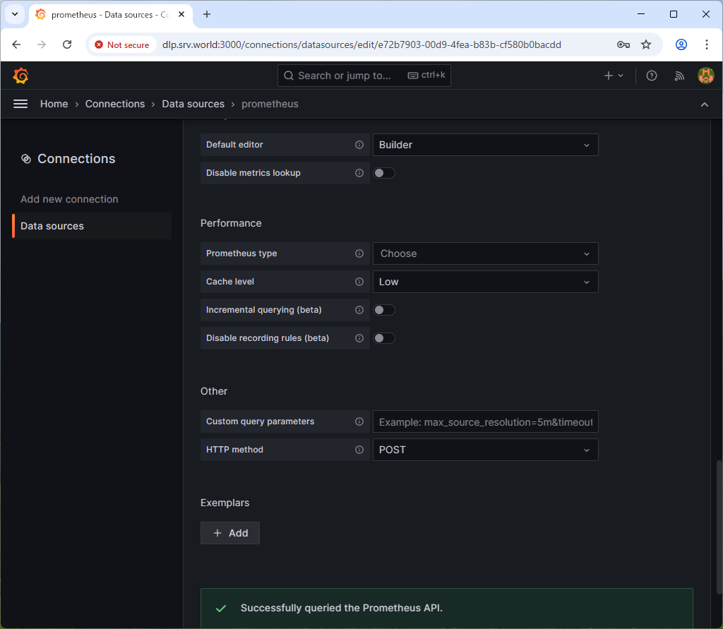Viewport: 723px width, 629px height.
Task: Show info tooltip for Cache level
Action: 359,282
